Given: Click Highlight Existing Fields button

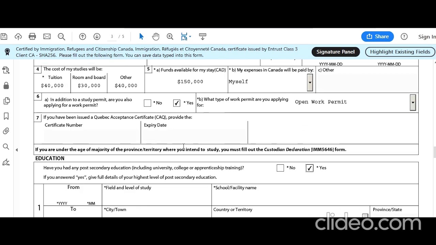Looking at the screenshot, I should pos(400,52).
